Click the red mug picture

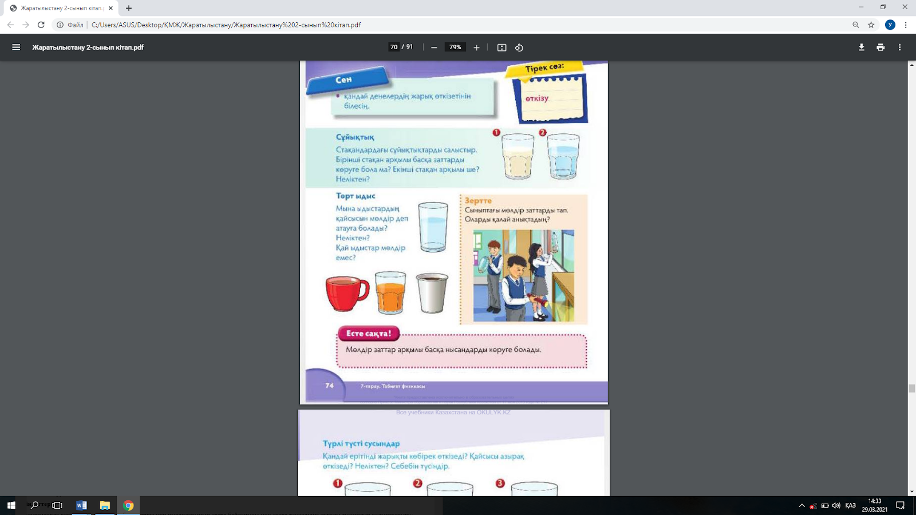[x=347, y=294]
